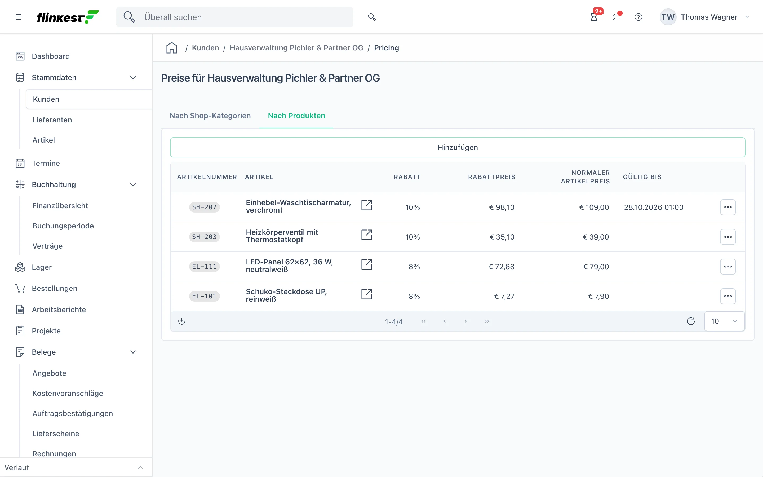
Task: Open Bestellungen in sidebar
Action: [x=55, y=288]
